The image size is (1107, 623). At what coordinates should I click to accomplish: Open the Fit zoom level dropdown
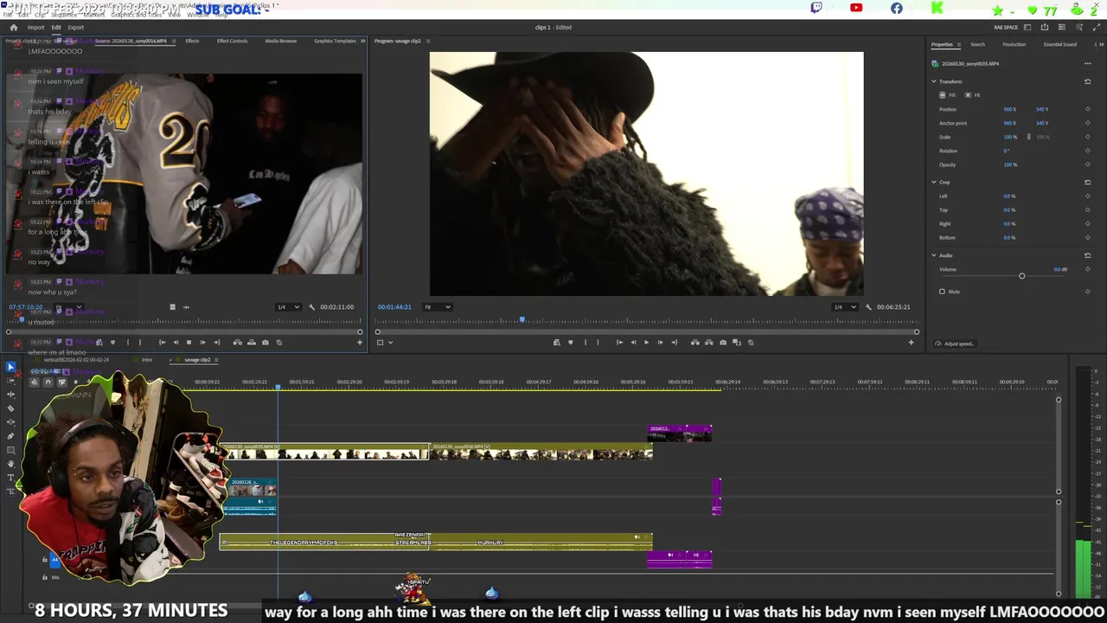tap(437, 306)
